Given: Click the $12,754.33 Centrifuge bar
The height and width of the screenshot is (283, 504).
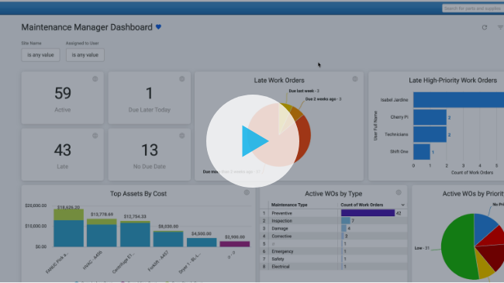Looking at the screenshot, I should click(x=135, y=234).
